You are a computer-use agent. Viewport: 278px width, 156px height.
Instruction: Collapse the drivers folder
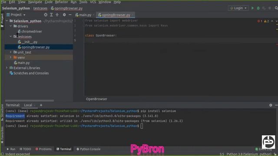coord(11,26)
